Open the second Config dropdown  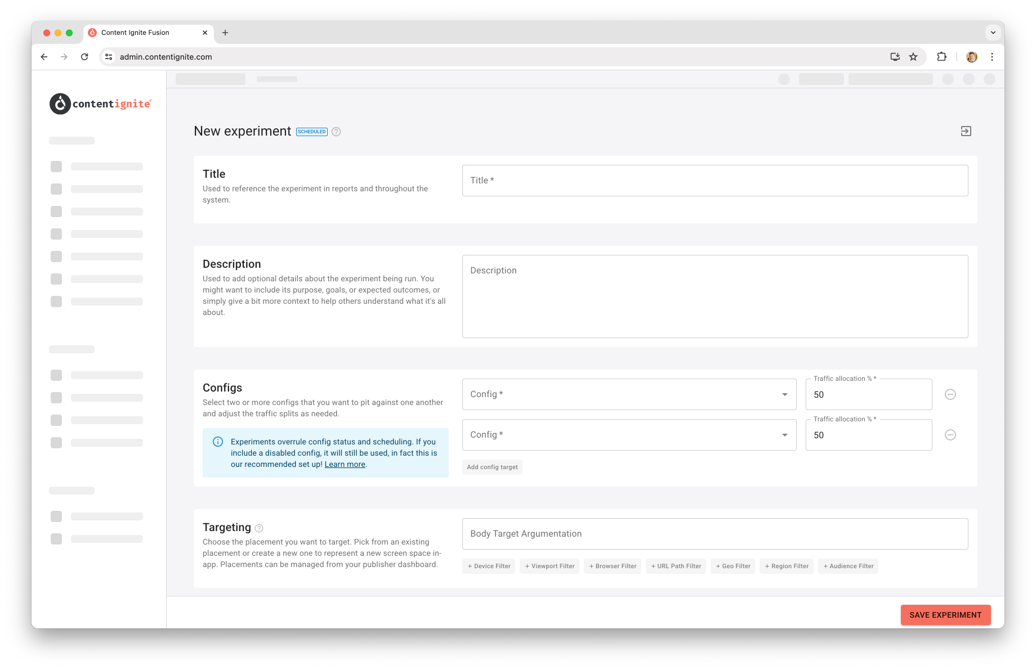629,435
